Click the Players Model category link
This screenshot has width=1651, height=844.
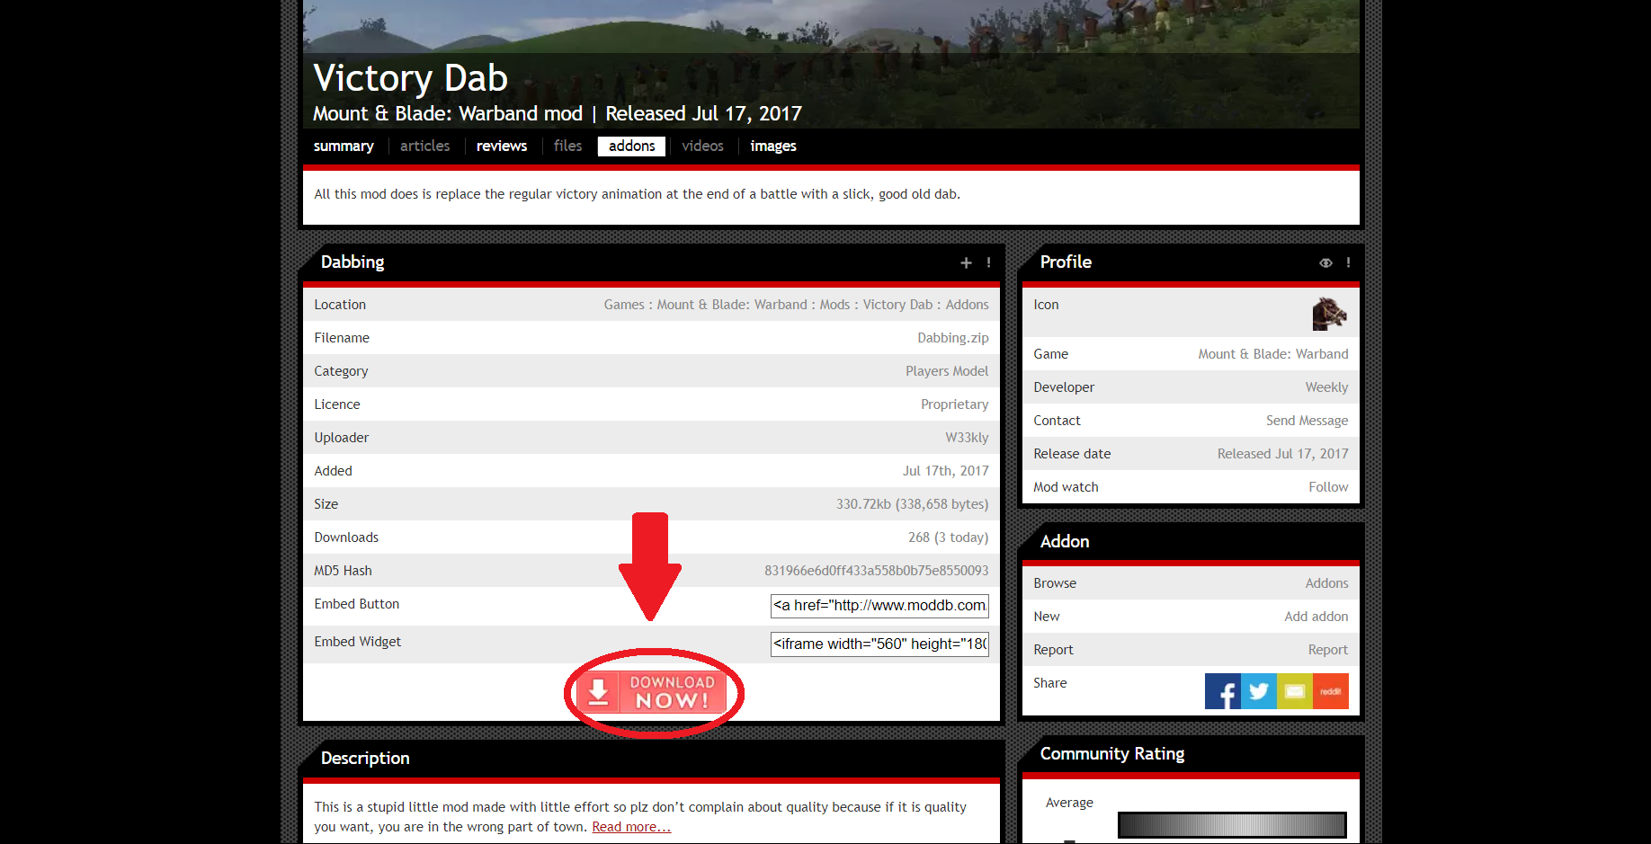click(947, 371)
